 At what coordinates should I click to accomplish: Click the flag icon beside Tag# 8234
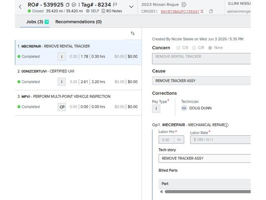point(115,5)
